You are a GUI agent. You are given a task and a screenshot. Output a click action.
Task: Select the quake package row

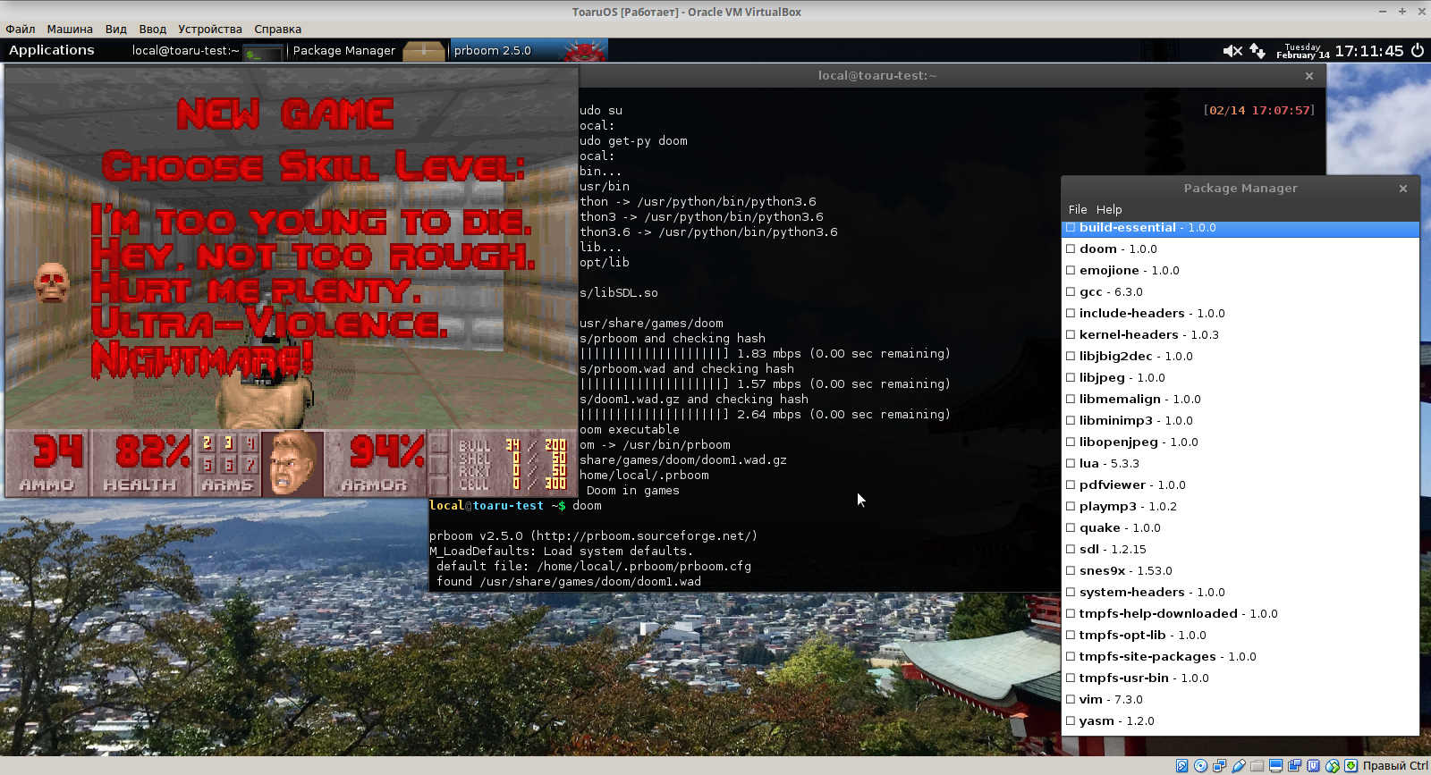tap(1240, 528)
